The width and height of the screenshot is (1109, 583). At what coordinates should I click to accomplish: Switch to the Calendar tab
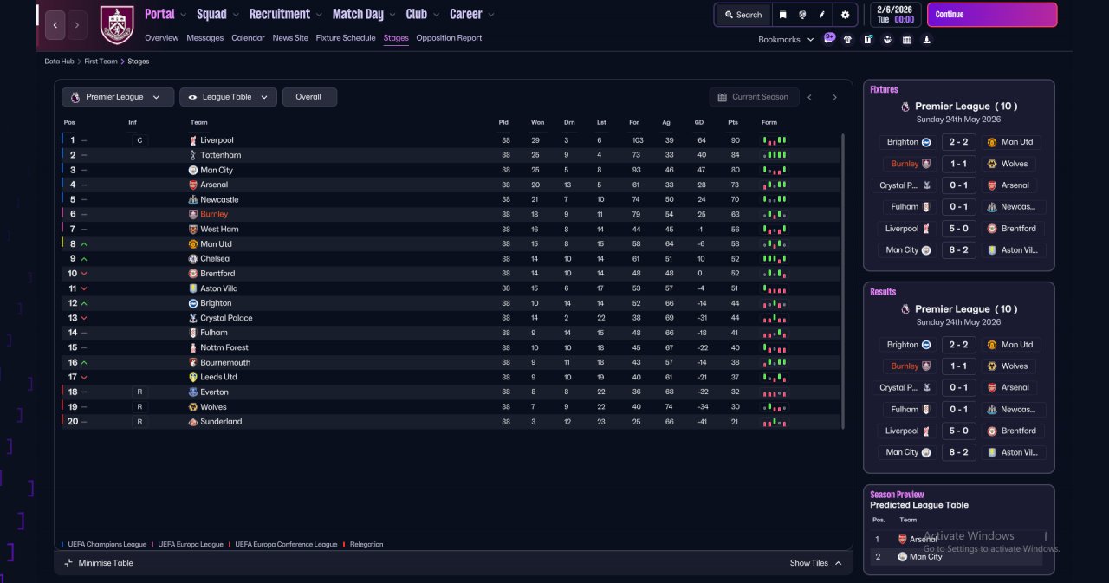[x=248, y=38]
